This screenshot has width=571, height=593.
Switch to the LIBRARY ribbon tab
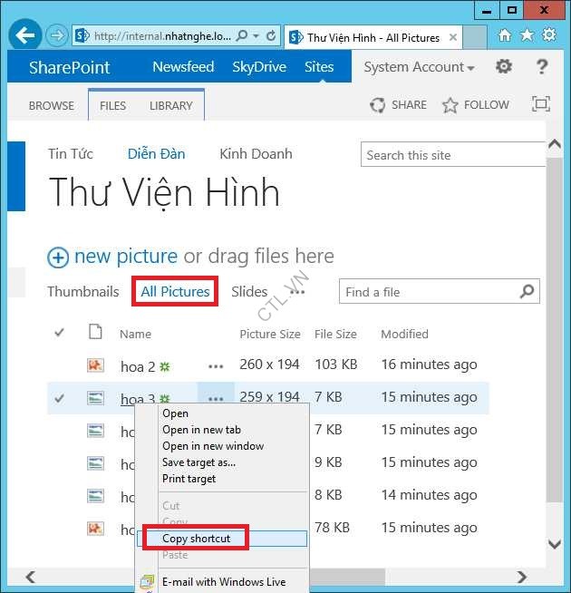(x=170, y=105)
